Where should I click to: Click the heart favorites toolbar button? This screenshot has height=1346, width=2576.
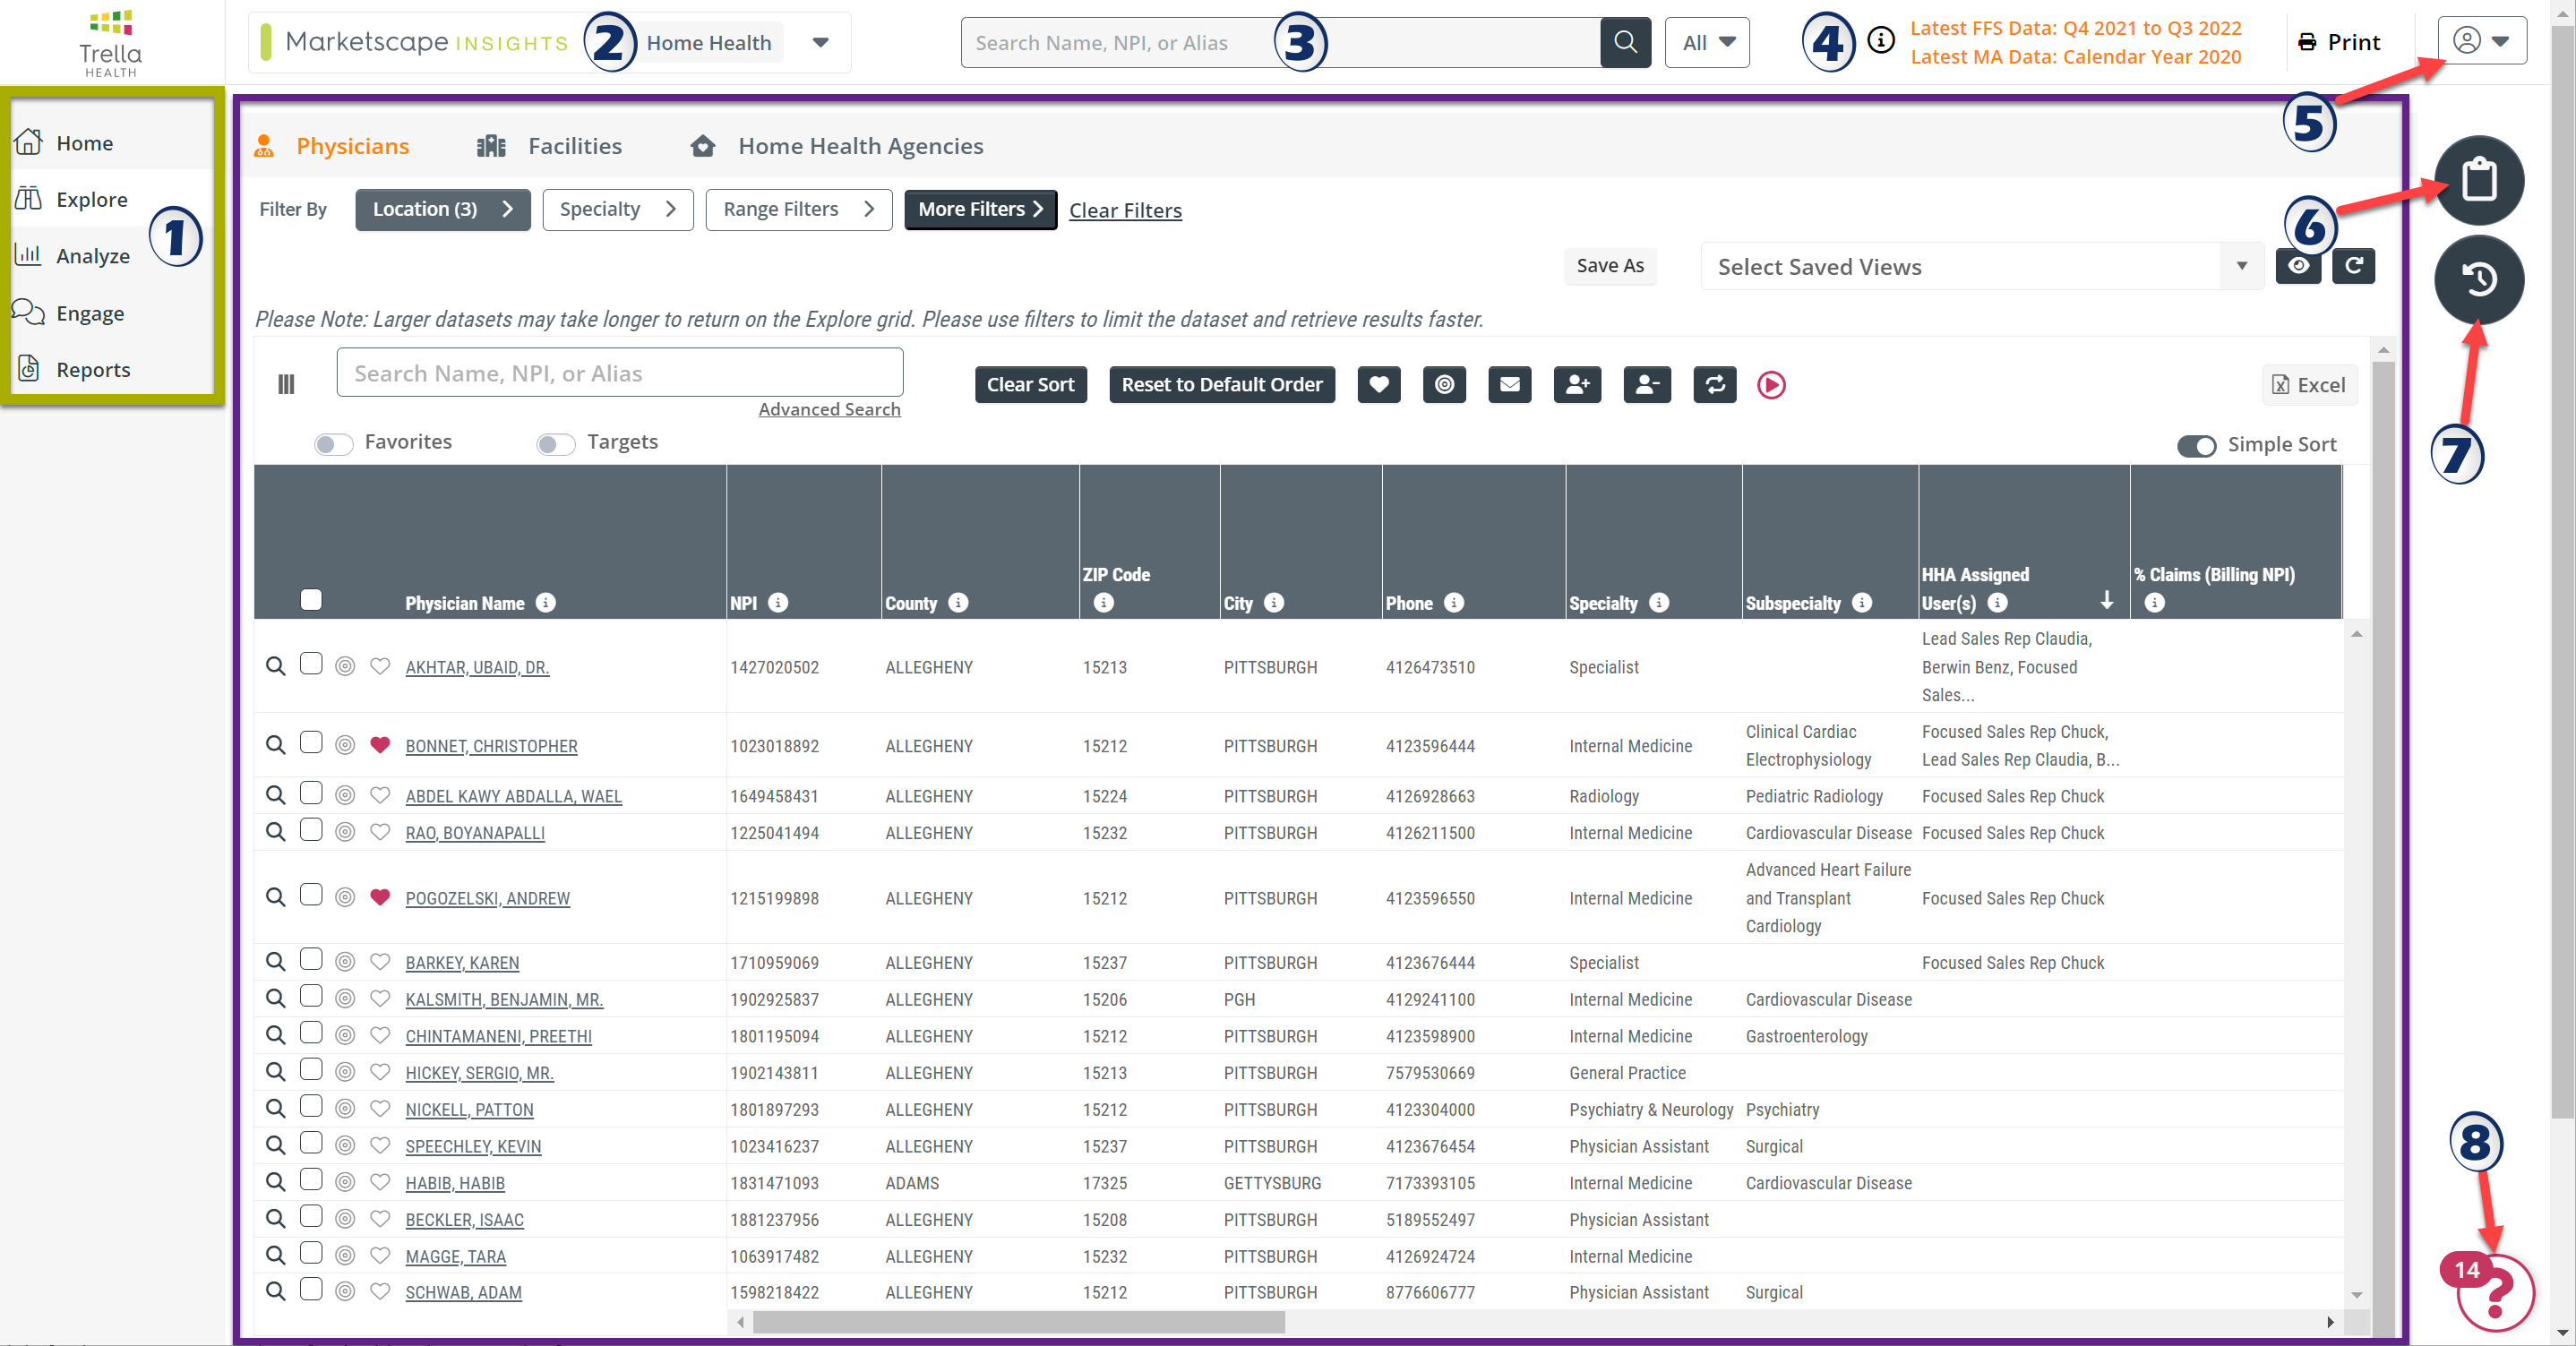1379,385
